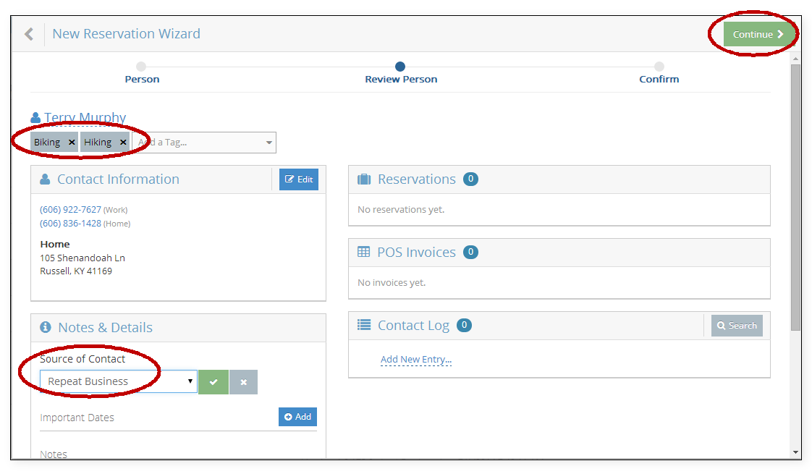812x474 pixels.
Task: Open the Add a Tag dropdown
Action: click(269, 143)
